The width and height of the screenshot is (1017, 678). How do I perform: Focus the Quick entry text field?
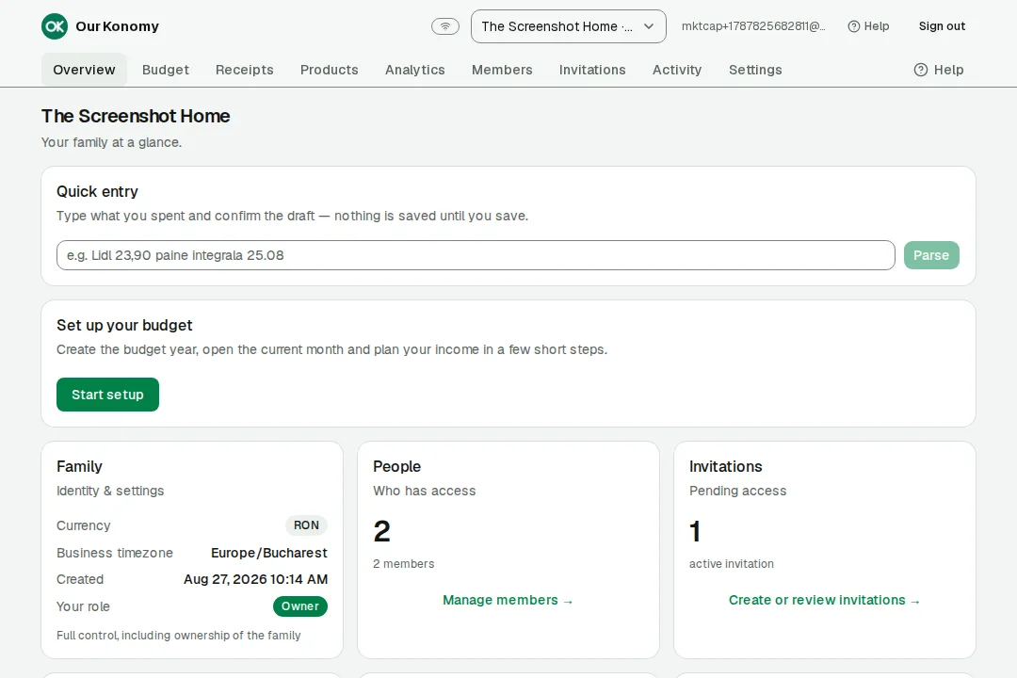476,255
